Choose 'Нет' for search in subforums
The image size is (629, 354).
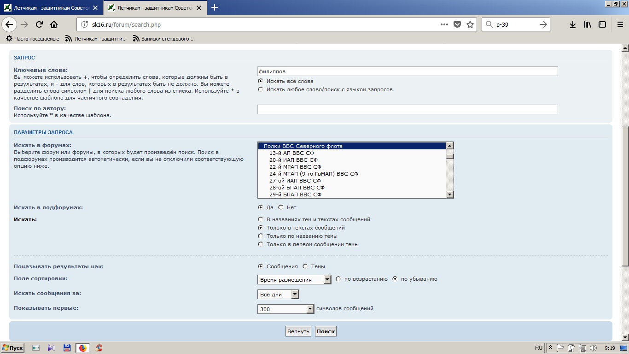pos(281,207)
